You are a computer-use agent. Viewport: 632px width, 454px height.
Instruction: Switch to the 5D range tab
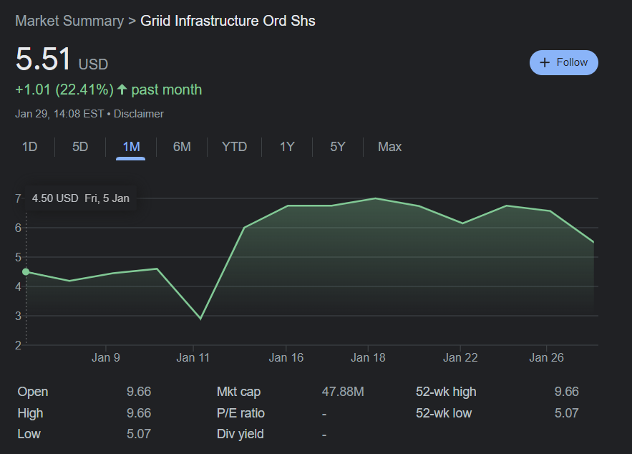point(80,147)
